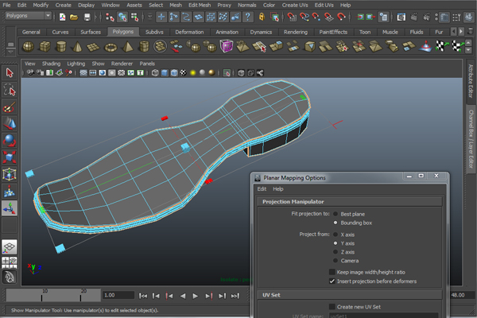This screenshot has width=477, height=318.
Task: Play the animation forwards
Action: point(196,296)
